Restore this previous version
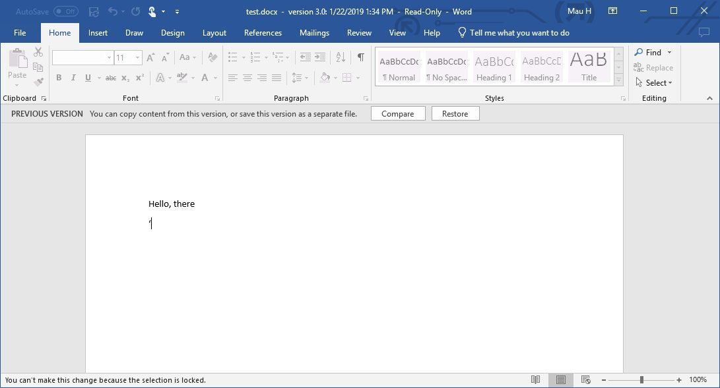 click(x=455, y=113)
